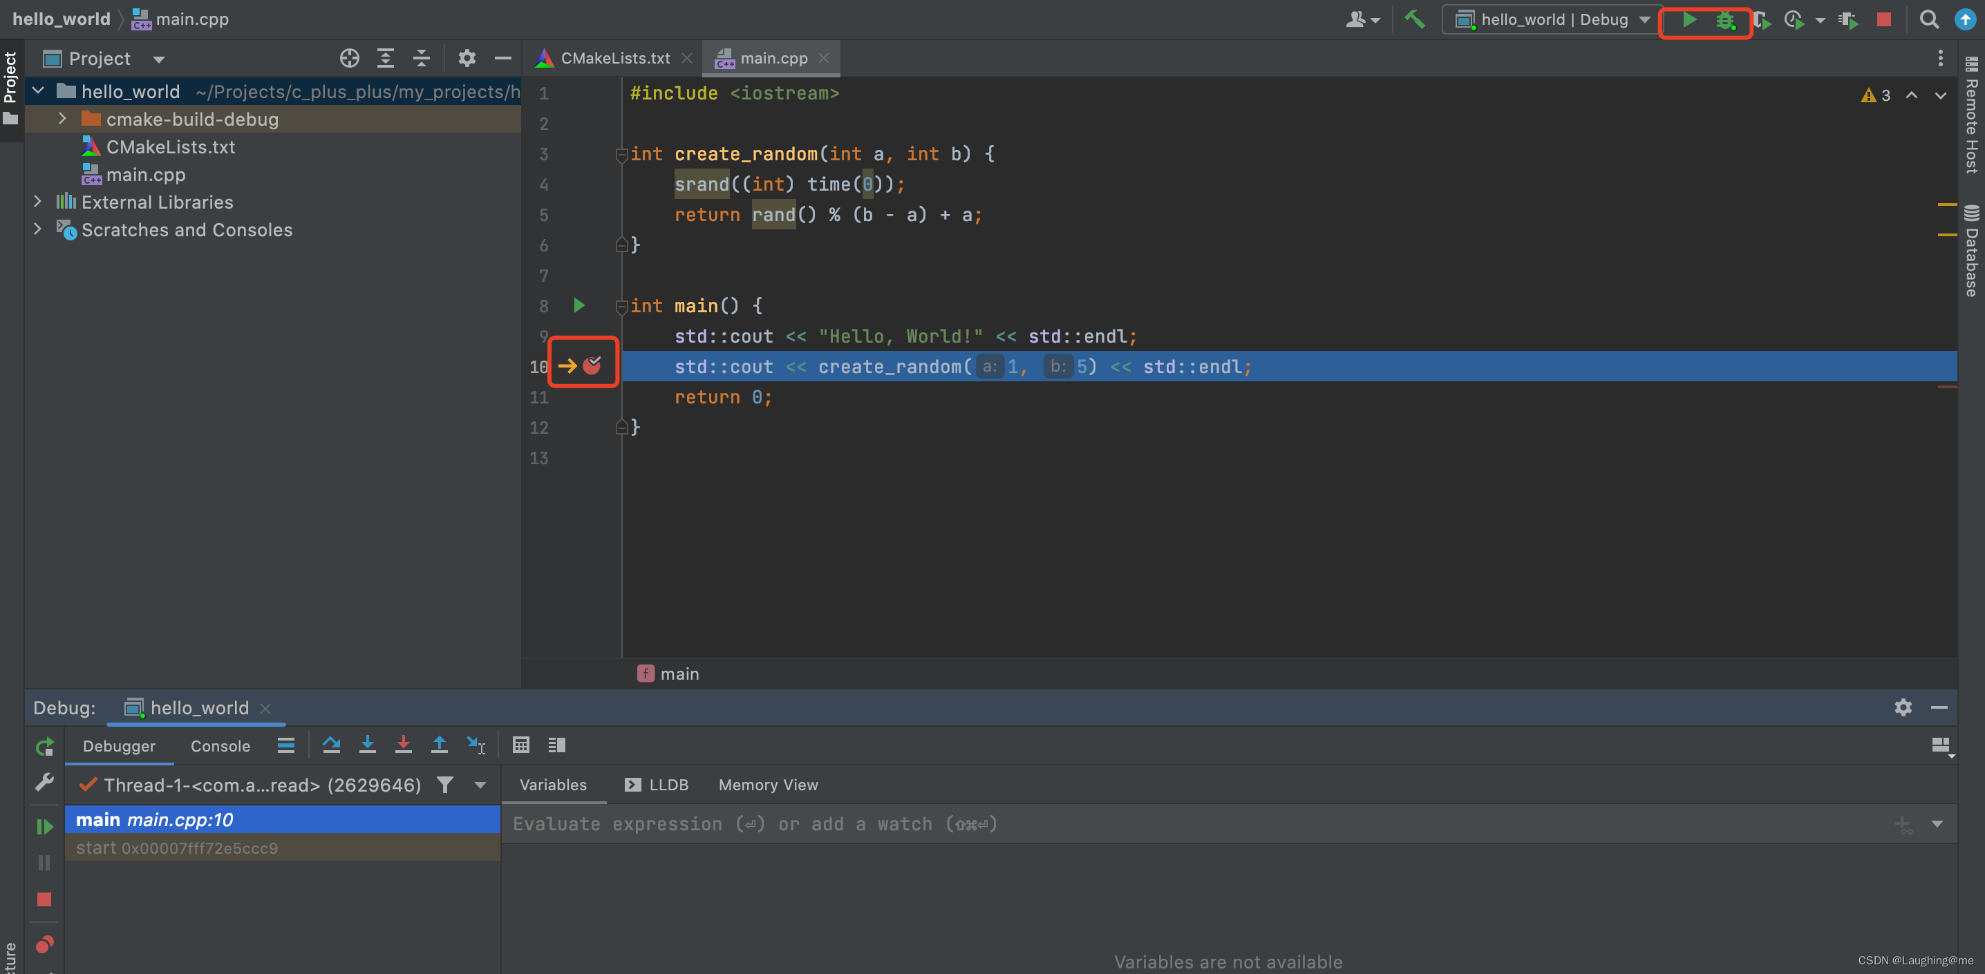Switch to the Console tab in Debug panel
1985x974 pixels.
[x=220, y=745]
